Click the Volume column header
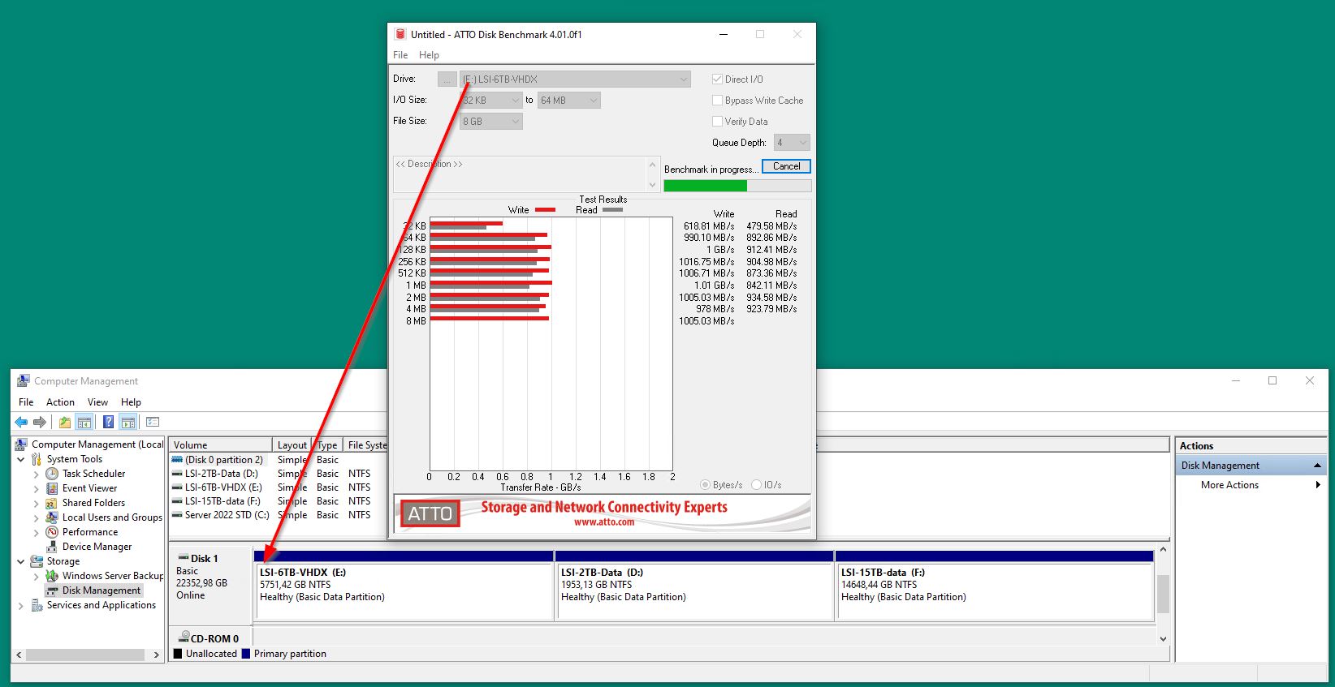The height and width of the screenshot is (687, 1335). coord(221,444)
